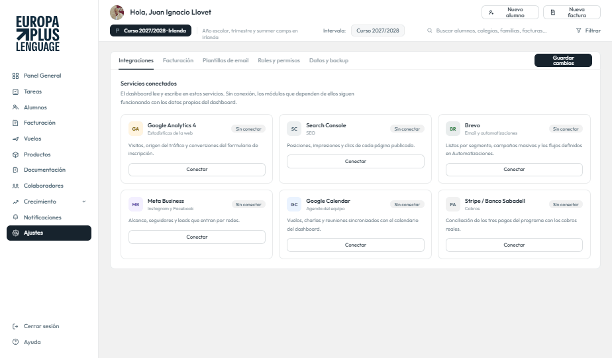Click the search magnifier icon

click(429, 30)
